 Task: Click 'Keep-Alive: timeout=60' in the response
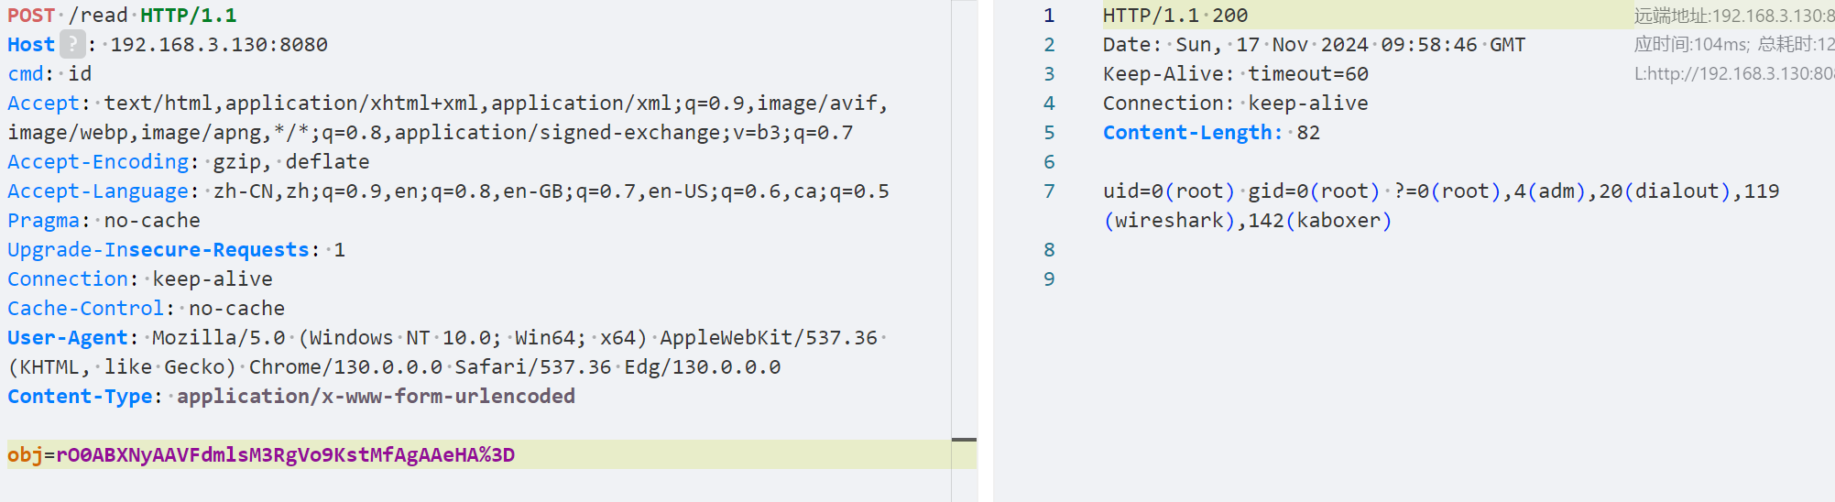[x=1236, y=74]
